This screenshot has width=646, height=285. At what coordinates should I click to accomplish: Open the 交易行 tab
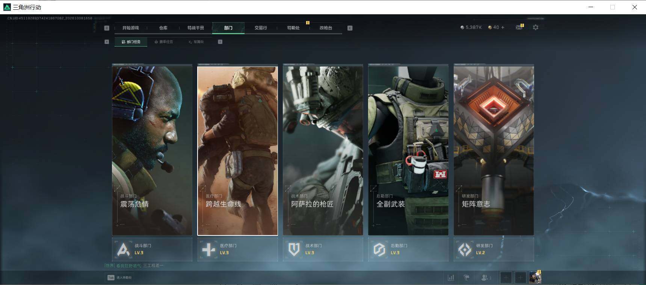(261, 28)
